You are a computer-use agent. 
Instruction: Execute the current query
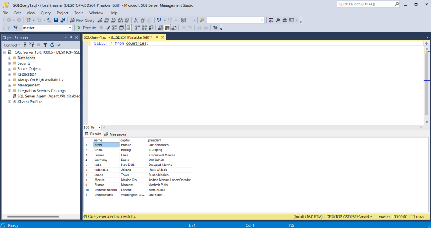point(87,28)
